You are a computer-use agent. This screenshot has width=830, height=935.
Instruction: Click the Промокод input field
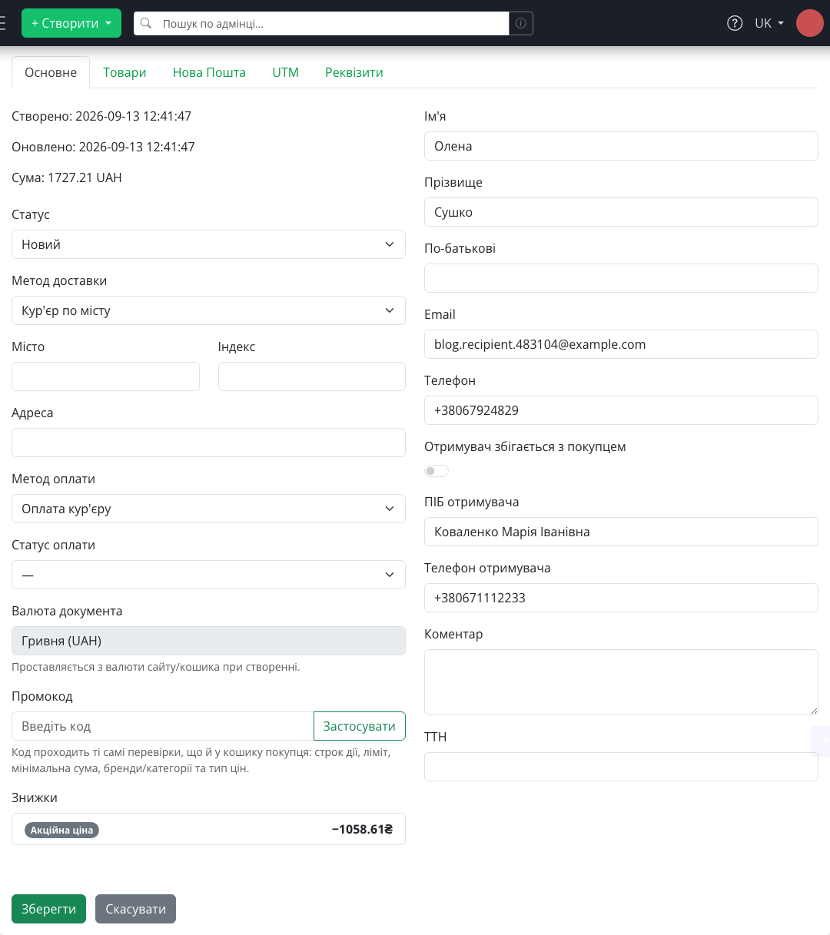pyautogui.click(x=163, y=726)
